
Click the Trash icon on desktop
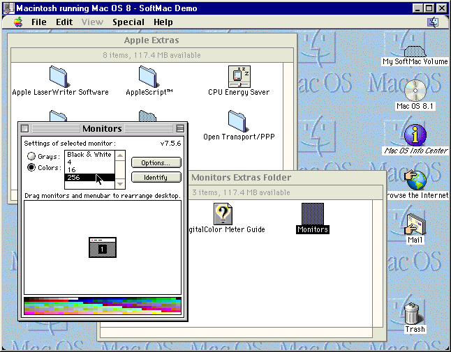(x=413, y=314)
